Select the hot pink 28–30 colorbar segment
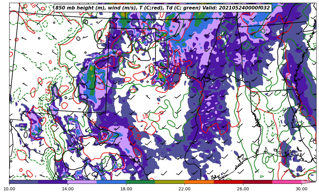 pos(287,182)
